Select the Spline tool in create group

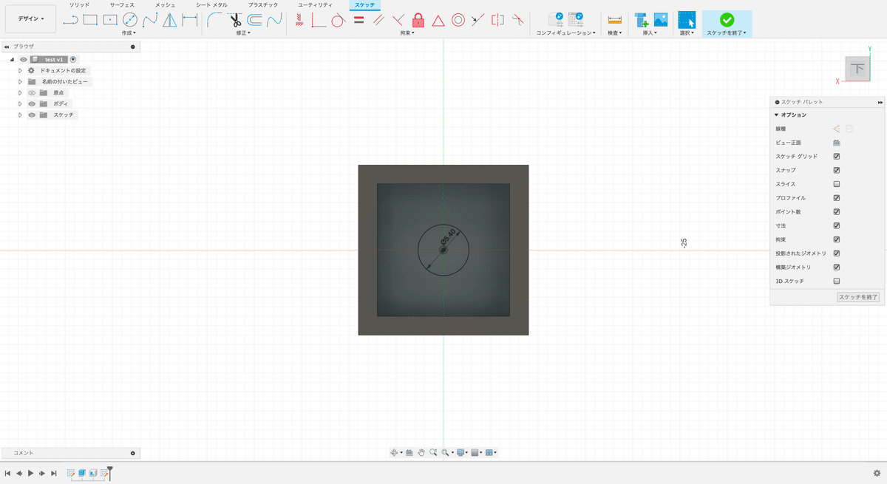(150, 20)
